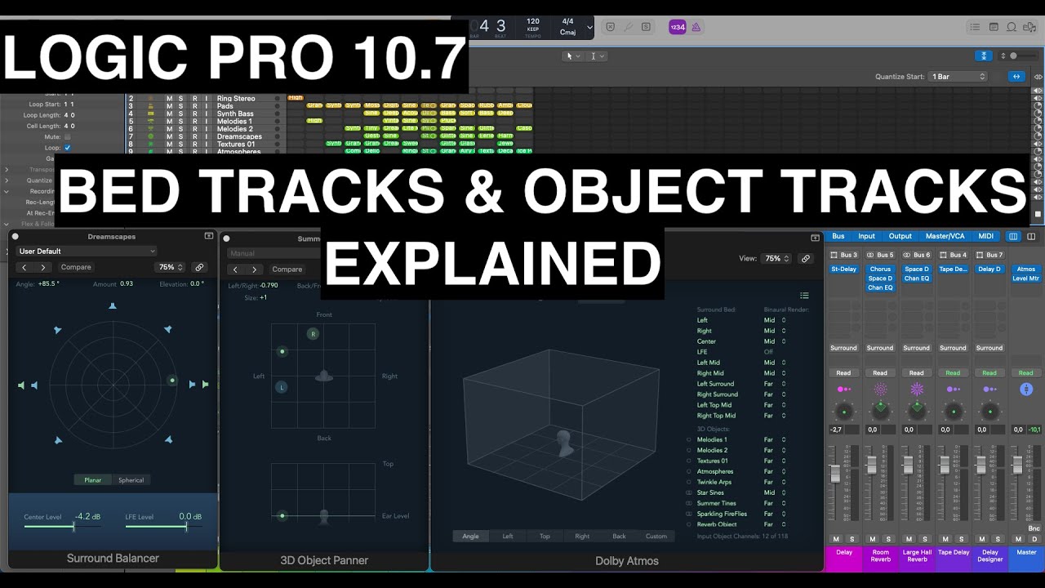Viewport: 1045px width, 588px height.
Task: Go to next preset in 3D Object Panner
Action: pyautogui.click(x=254, y=269)
